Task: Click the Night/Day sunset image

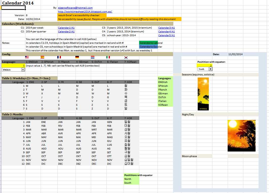Action: point(241,136)
